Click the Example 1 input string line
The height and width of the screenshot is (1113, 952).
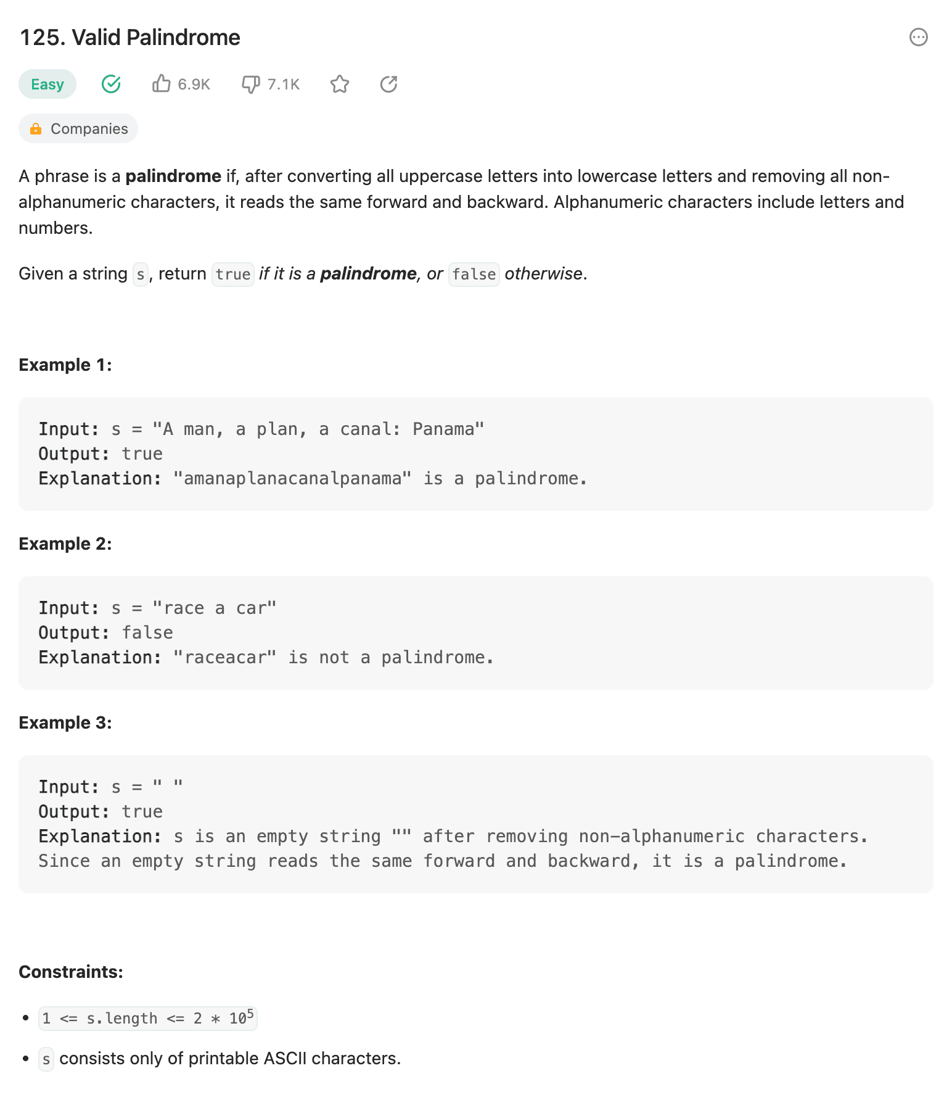point(261,429)
